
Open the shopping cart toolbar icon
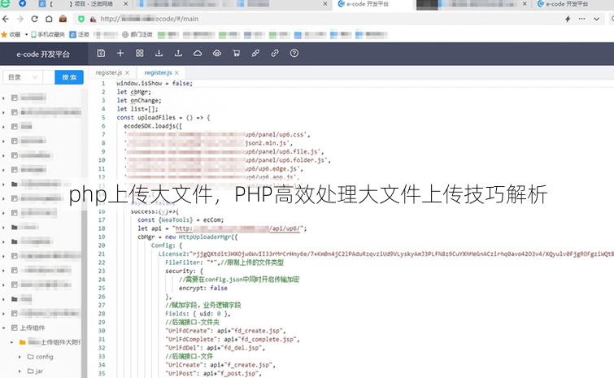point(236,53)
